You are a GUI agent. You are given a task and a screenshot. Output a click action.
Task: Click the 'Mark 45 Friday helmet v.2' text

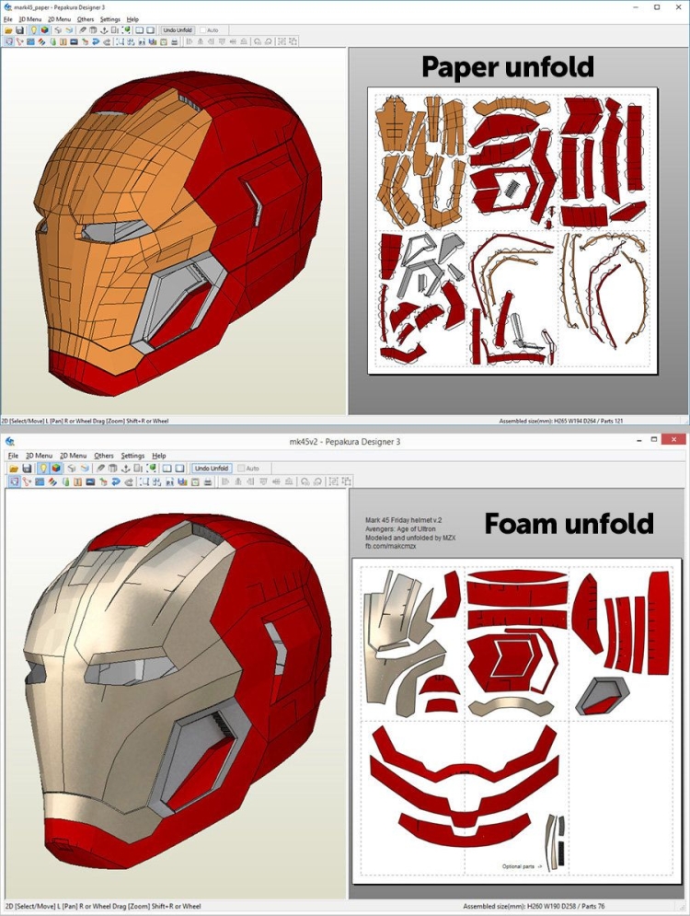pyautogui.click(x=403, y=520)
